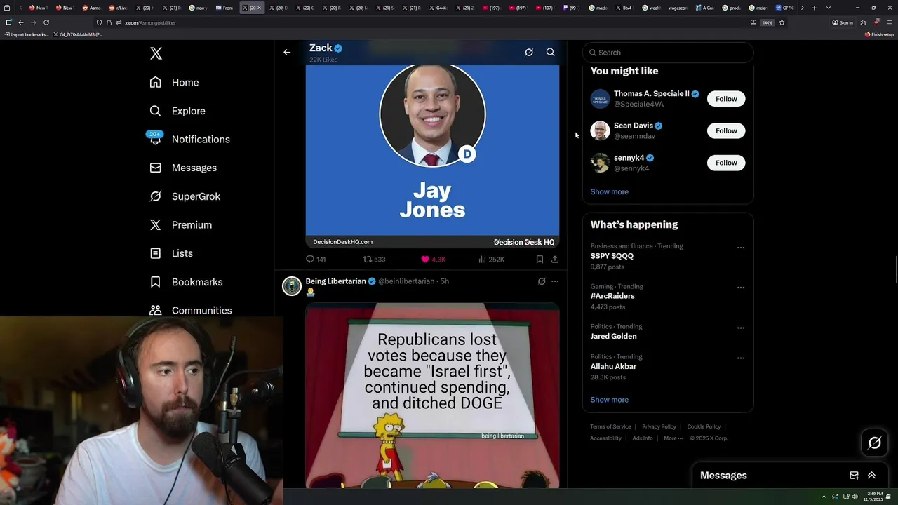Open Sean Davis's profile avatar
Image resolution: width=898 pixels, height=505 pixels.
point(600,130)
